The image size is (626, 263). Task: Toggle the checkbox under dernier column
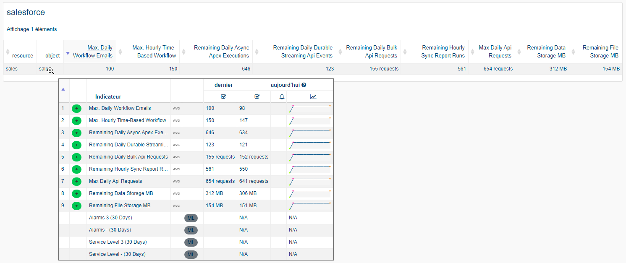(223, 97)
